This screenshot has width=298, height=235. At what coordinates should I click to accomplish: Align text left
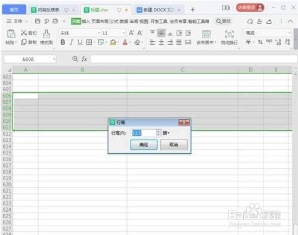click(x=153, y=42)
